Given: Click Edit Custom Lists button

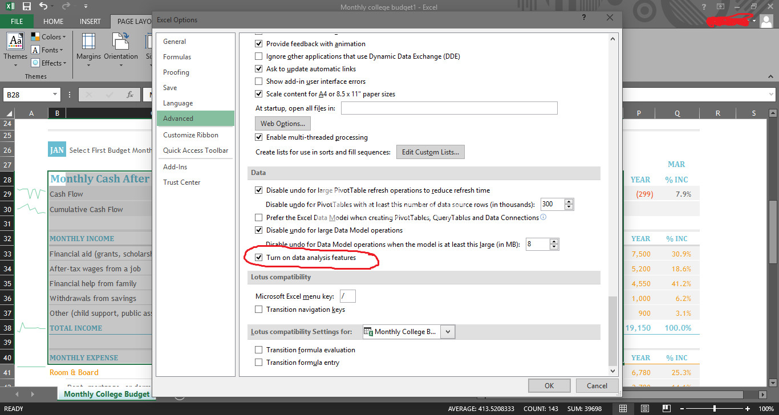Looking at the screenshot, I should point(431,152).
